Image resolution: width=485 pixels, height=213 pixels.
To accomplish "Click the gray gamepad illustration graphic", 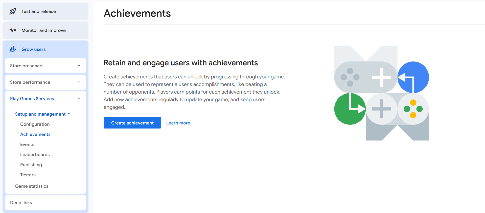I will [365, 77].
